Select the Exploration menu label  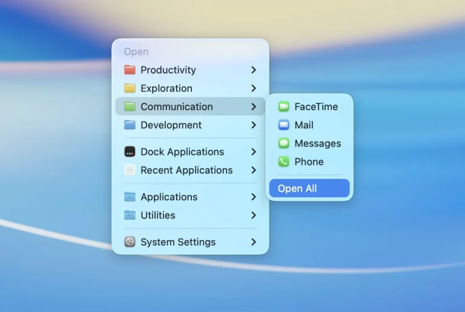click(167, 88)
